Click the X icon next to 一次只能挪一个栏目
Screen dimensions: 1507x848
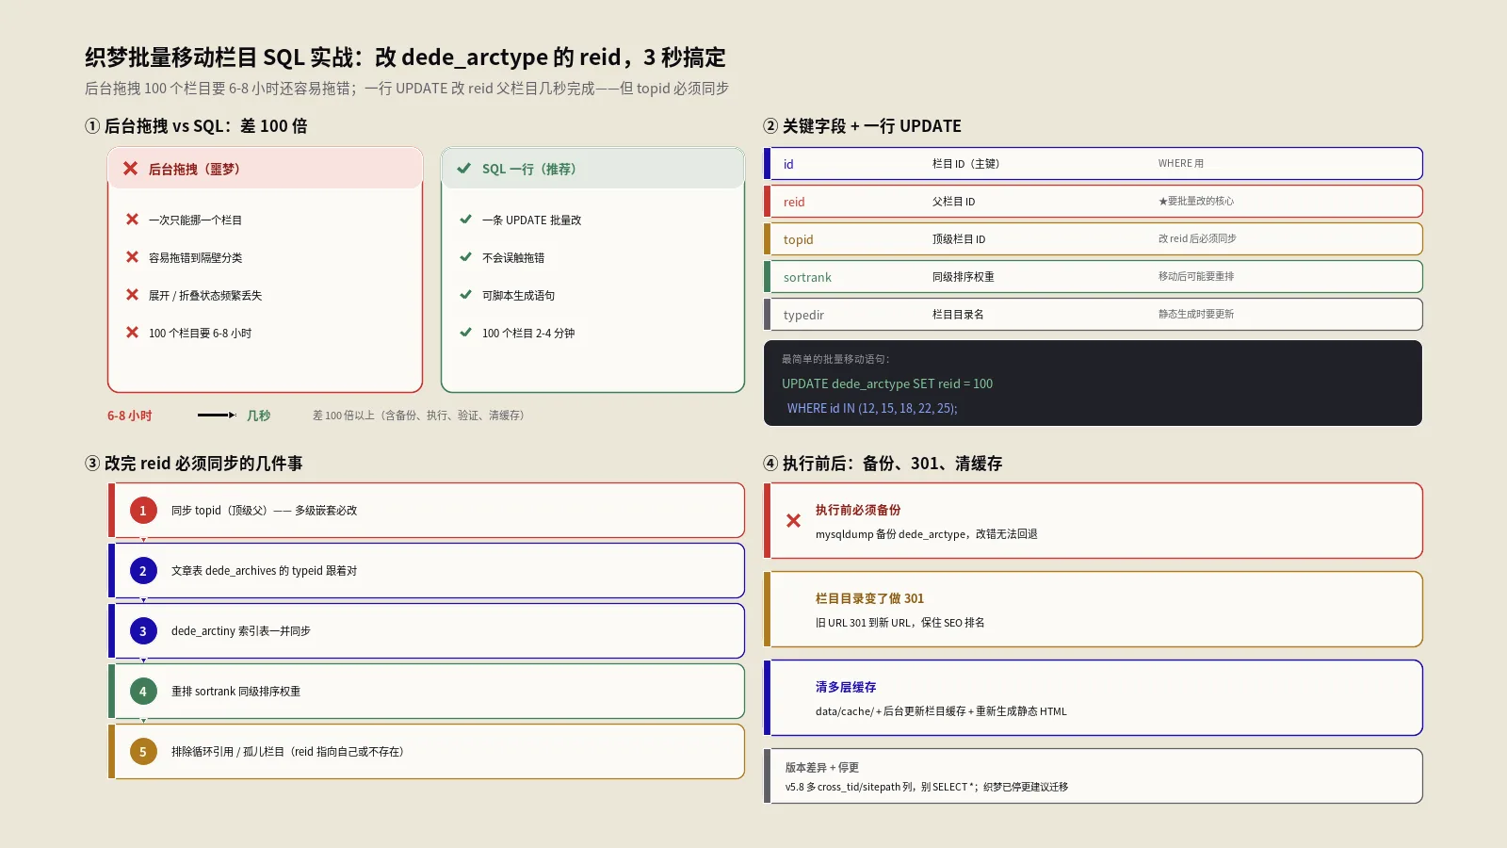coord(132,220)
